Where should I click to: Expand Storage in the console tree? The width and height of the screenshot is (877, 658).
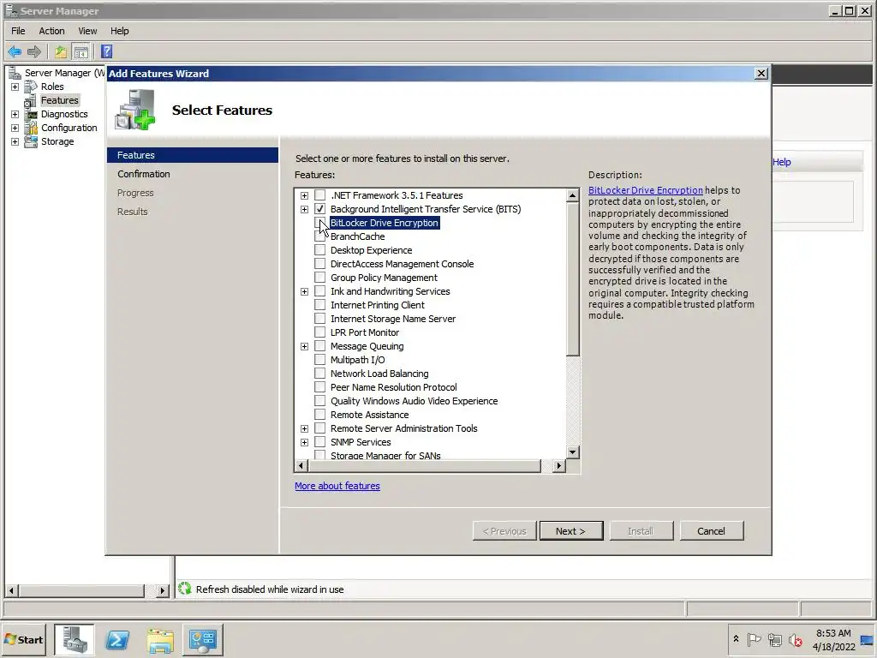pos(15,141)
